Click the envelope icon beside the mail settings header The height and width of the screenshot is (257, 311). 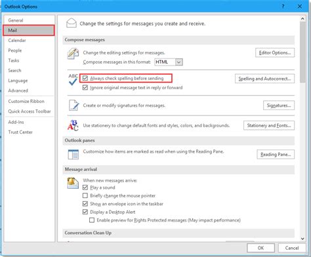pyautogui.click(x=72, y=23)
